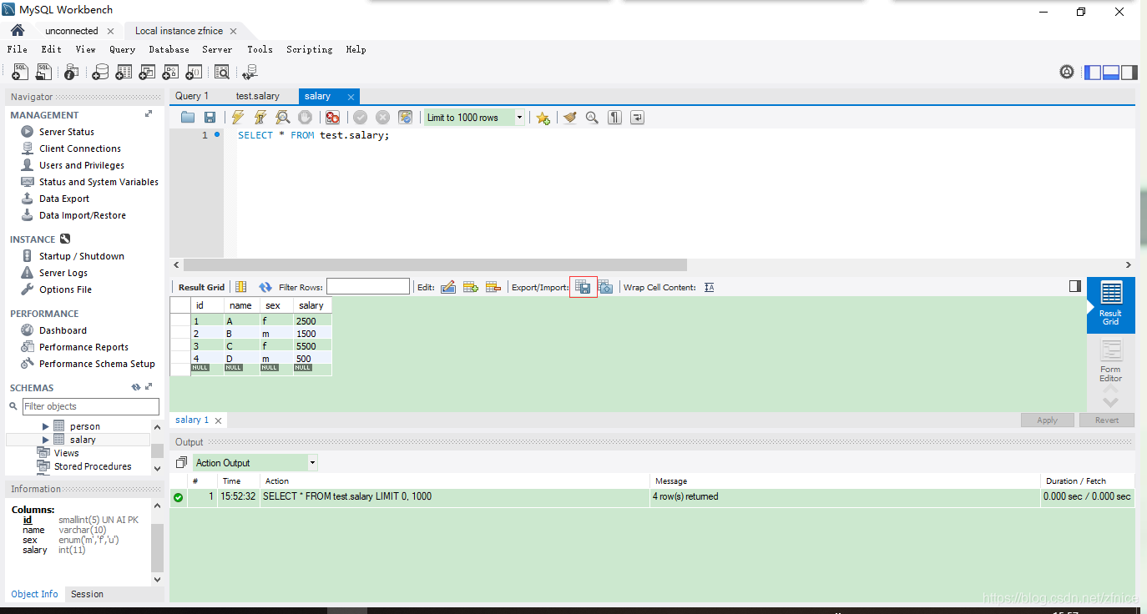Go to the home screen tab
Image resolution: width=1147 pixels, height=614 pixels.
[18, 31]
